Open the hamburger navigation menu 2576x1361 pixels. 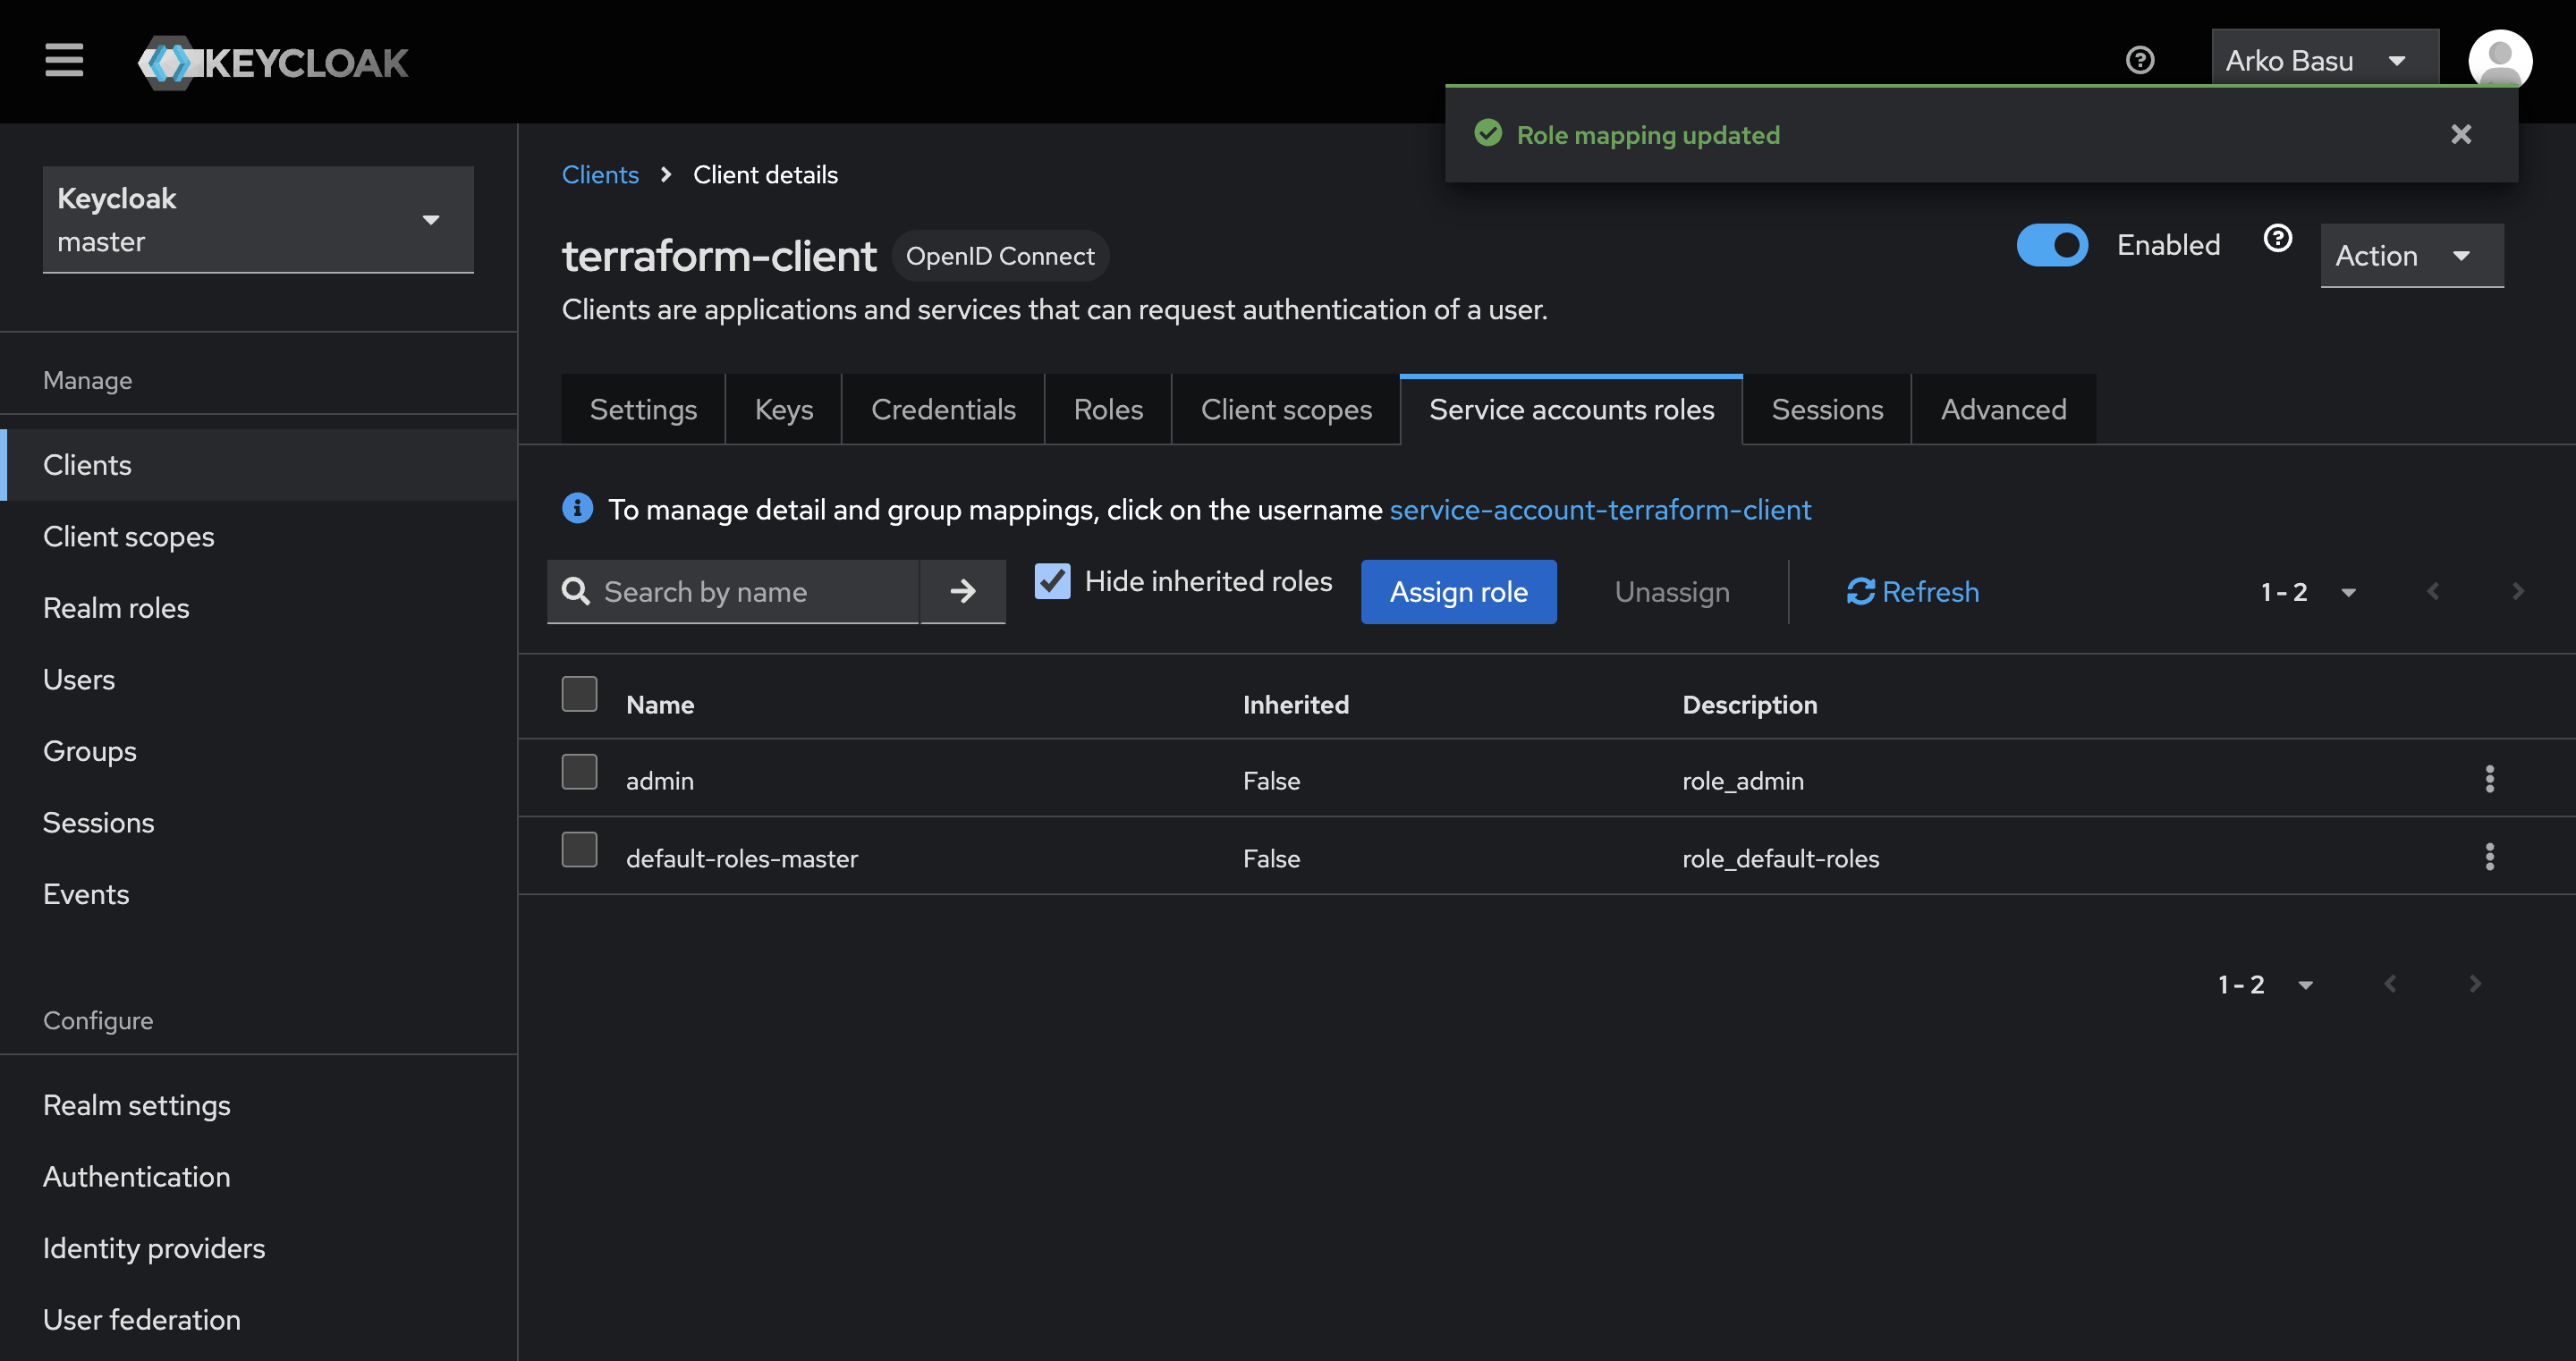click(63, 60)
